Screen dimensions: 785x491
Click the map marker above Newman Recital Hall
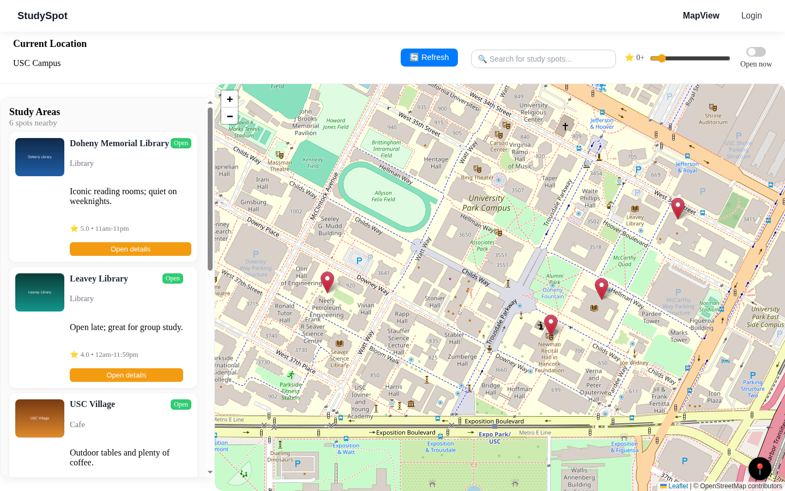pyautogui.click(x=551, y=325)
